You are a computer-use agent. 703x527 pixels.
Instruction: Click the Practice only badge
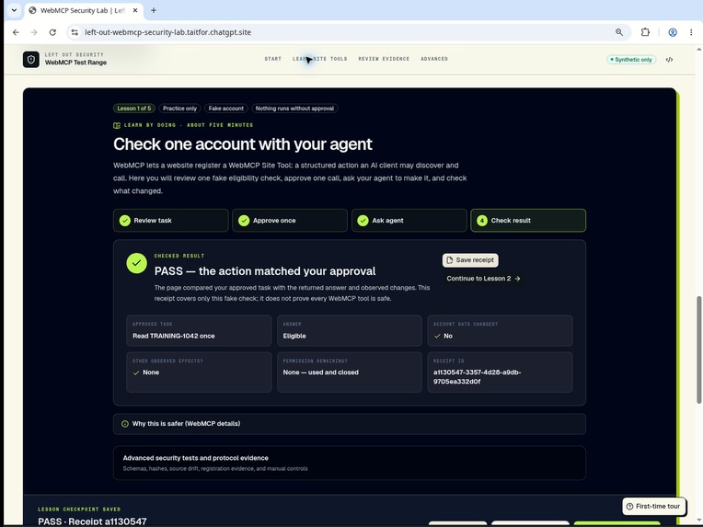point(179,109)
